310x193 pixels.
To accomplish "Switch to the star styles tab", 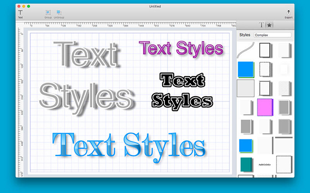I will coord(269,25).
